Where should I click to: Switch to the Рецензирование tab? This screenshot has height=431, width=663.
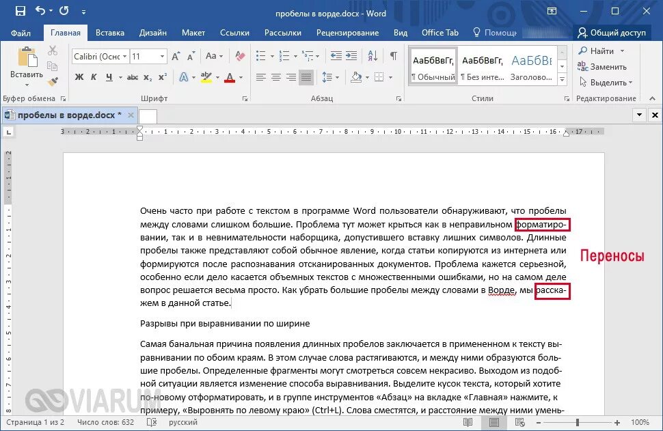pyautogui.click(x=348, y=33)
